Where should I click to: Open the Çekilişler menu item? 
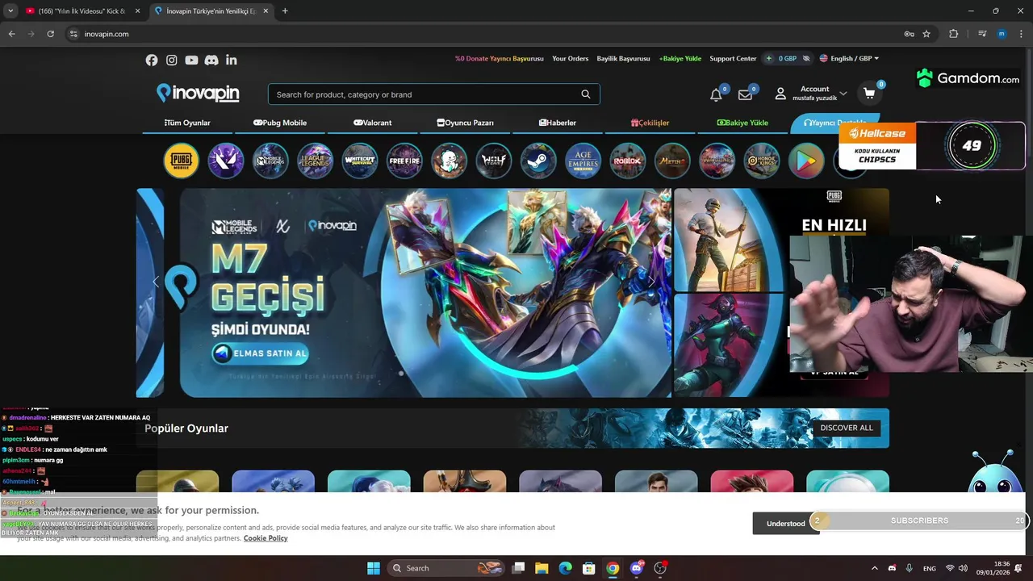650,123
